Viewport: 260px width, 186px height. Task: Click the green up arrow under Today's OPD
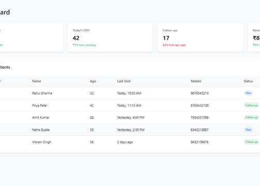(x=73, y=45)
